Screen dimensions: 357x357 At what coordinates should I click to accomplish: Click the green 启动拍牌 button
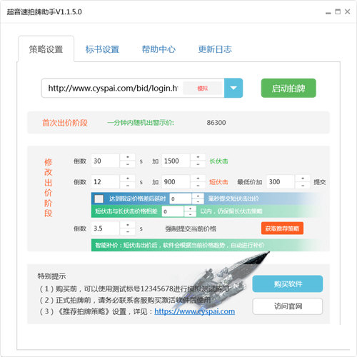(288, 88)
